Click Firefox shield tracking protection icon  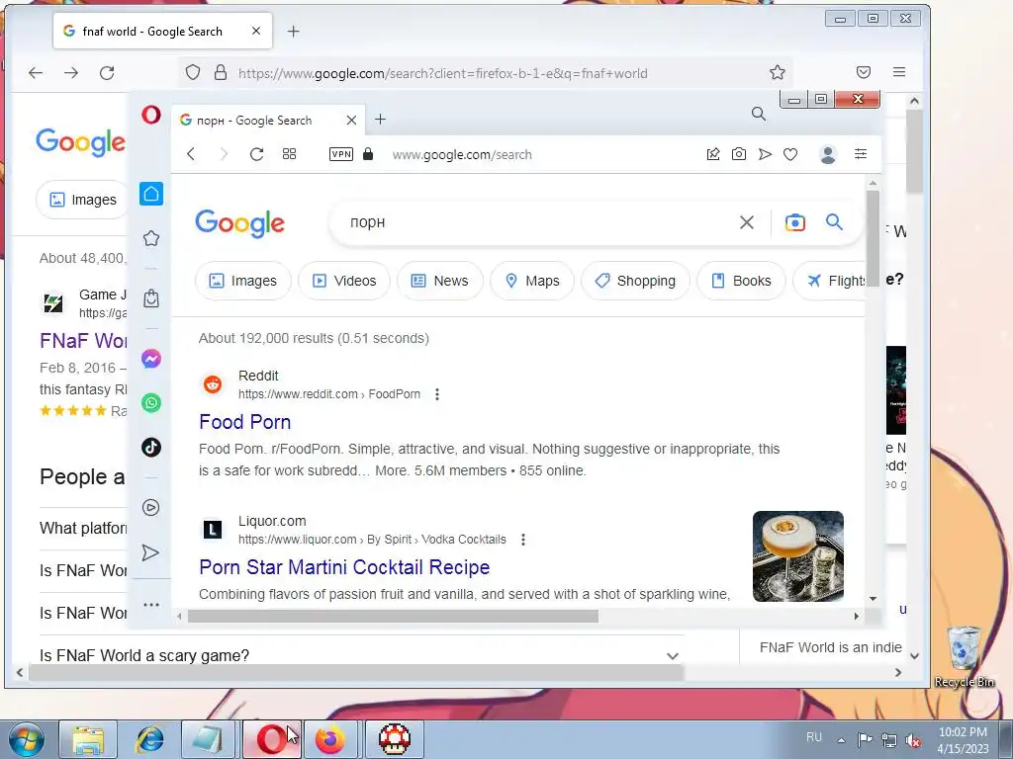pyautogui.click(x=193, y=72)
